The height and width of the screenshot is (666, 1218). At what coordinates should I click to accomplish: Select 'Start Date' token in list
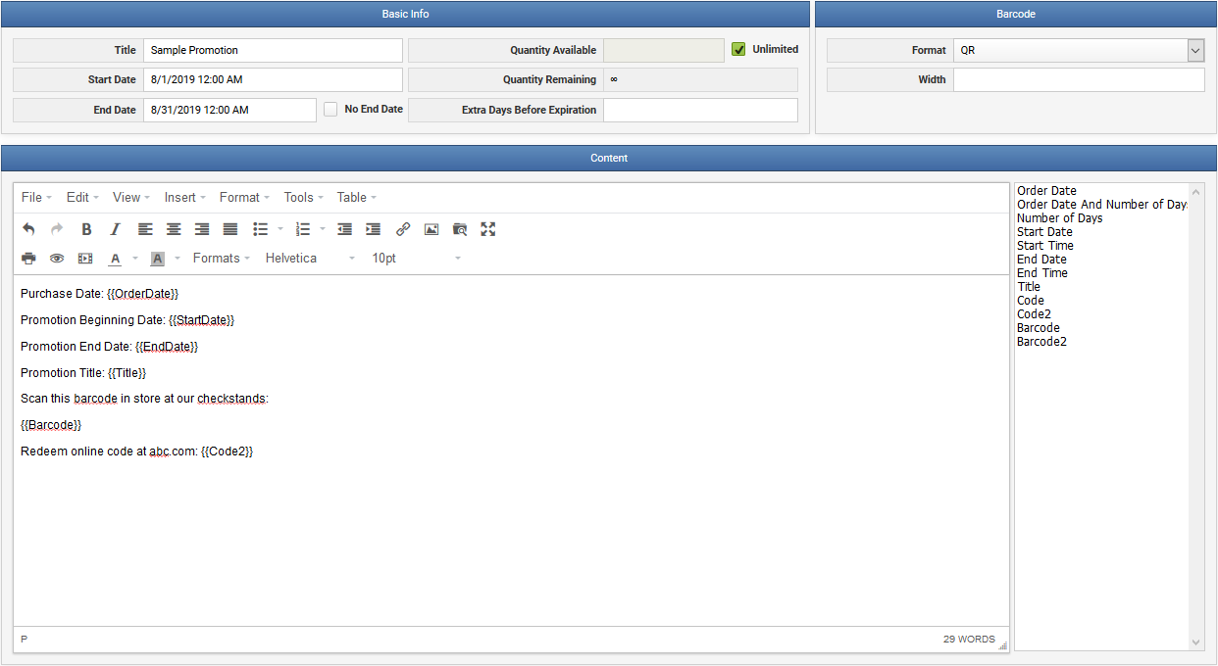click(1044, 232)
